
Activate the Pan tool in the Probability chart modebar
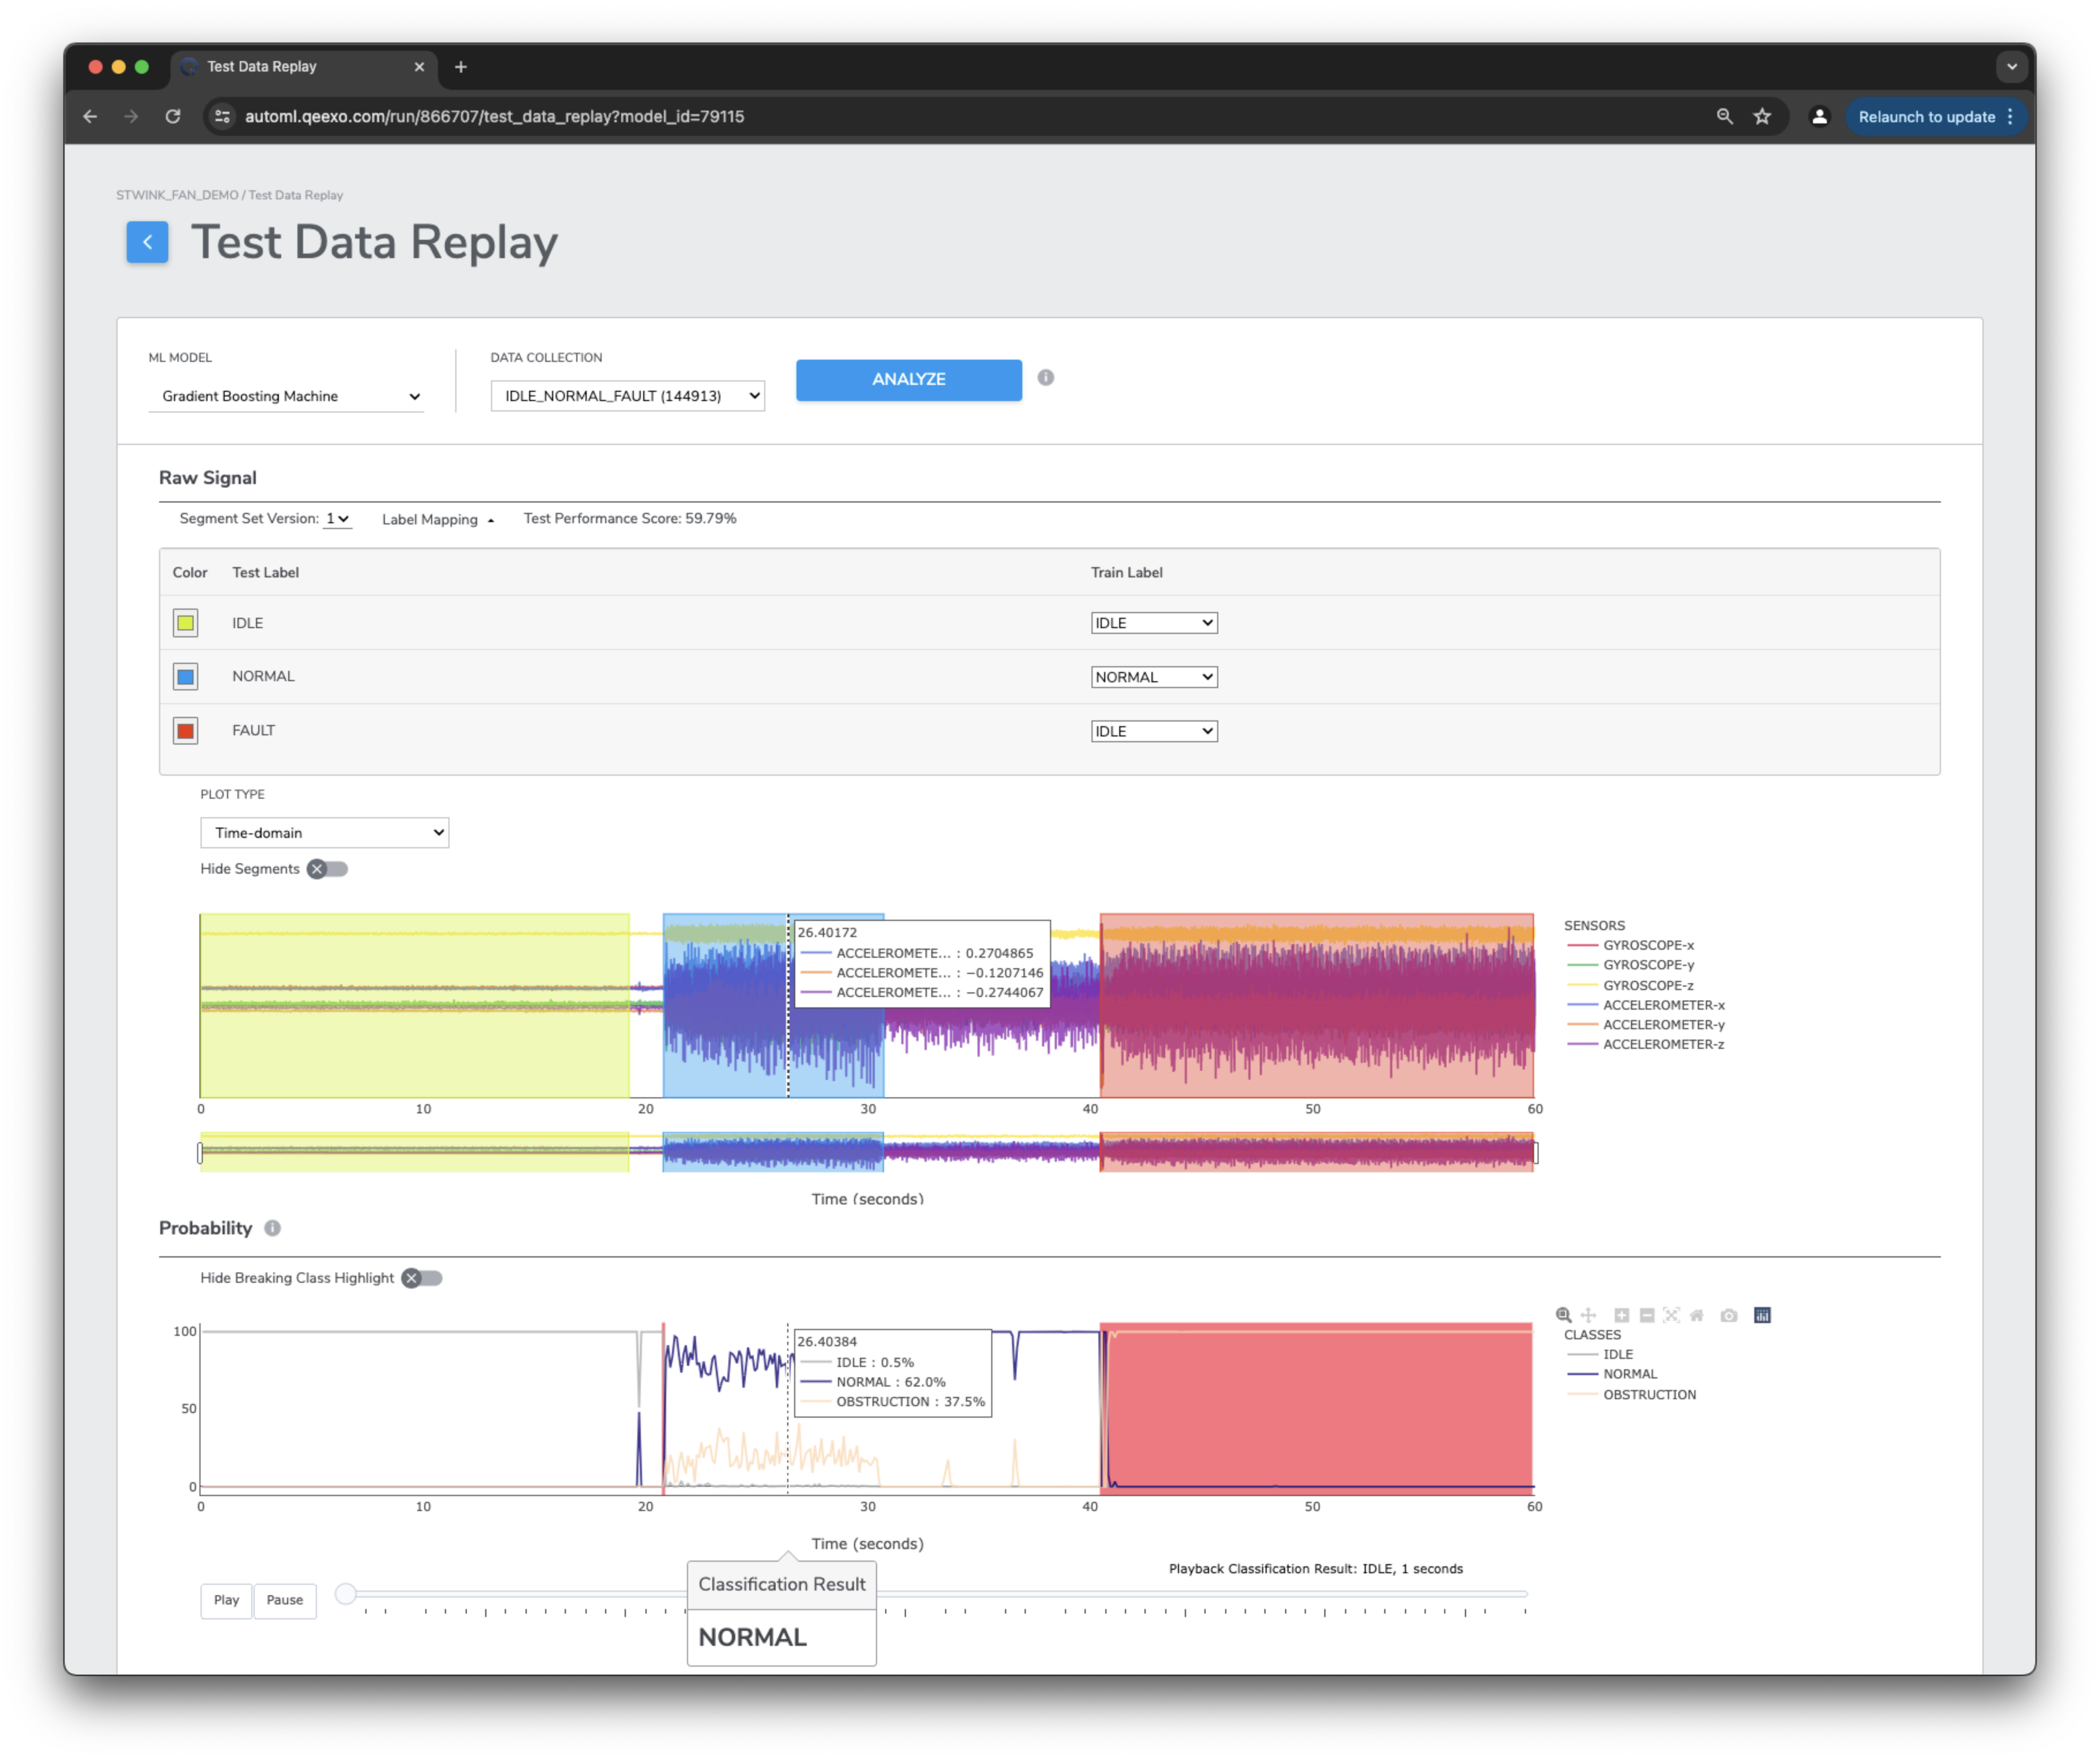1588,1315
